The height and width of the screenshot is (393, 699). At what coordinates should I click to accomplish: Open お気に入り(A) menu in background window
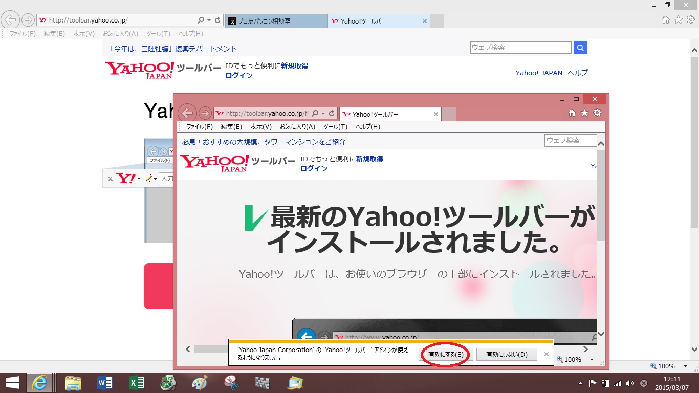click(120, 34)
